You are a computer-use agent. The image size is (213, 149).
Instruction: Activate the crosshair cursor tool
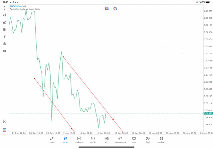(4, 8)
